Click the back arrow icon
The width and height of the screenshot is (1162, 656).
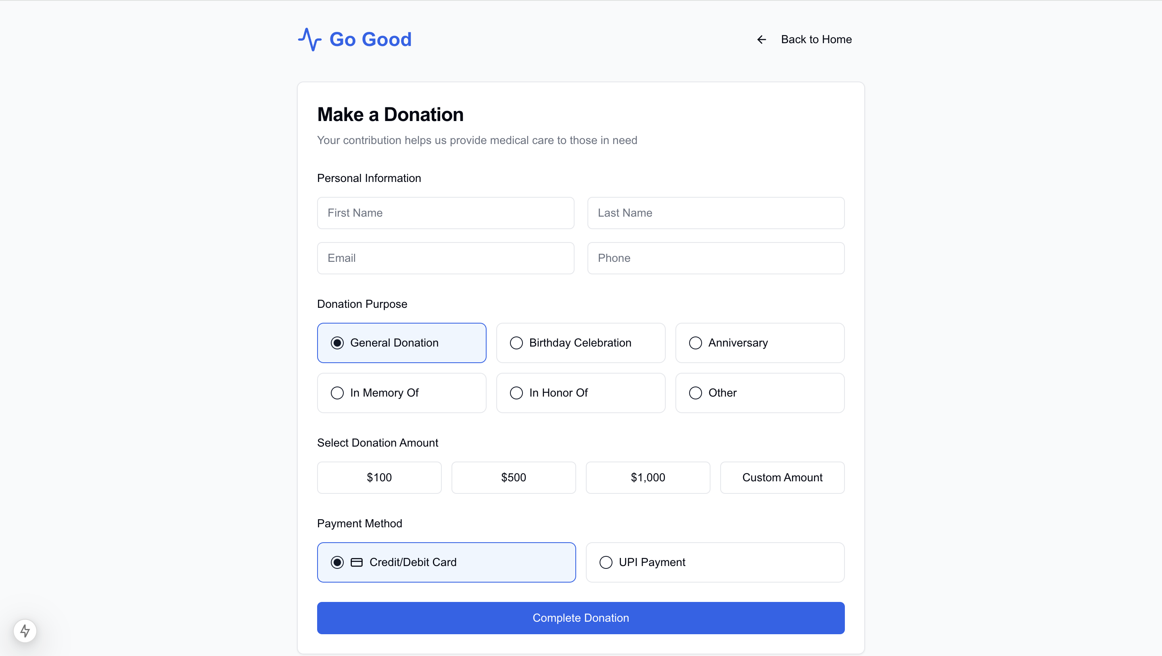pyautogui.click(x=761, y=40)
